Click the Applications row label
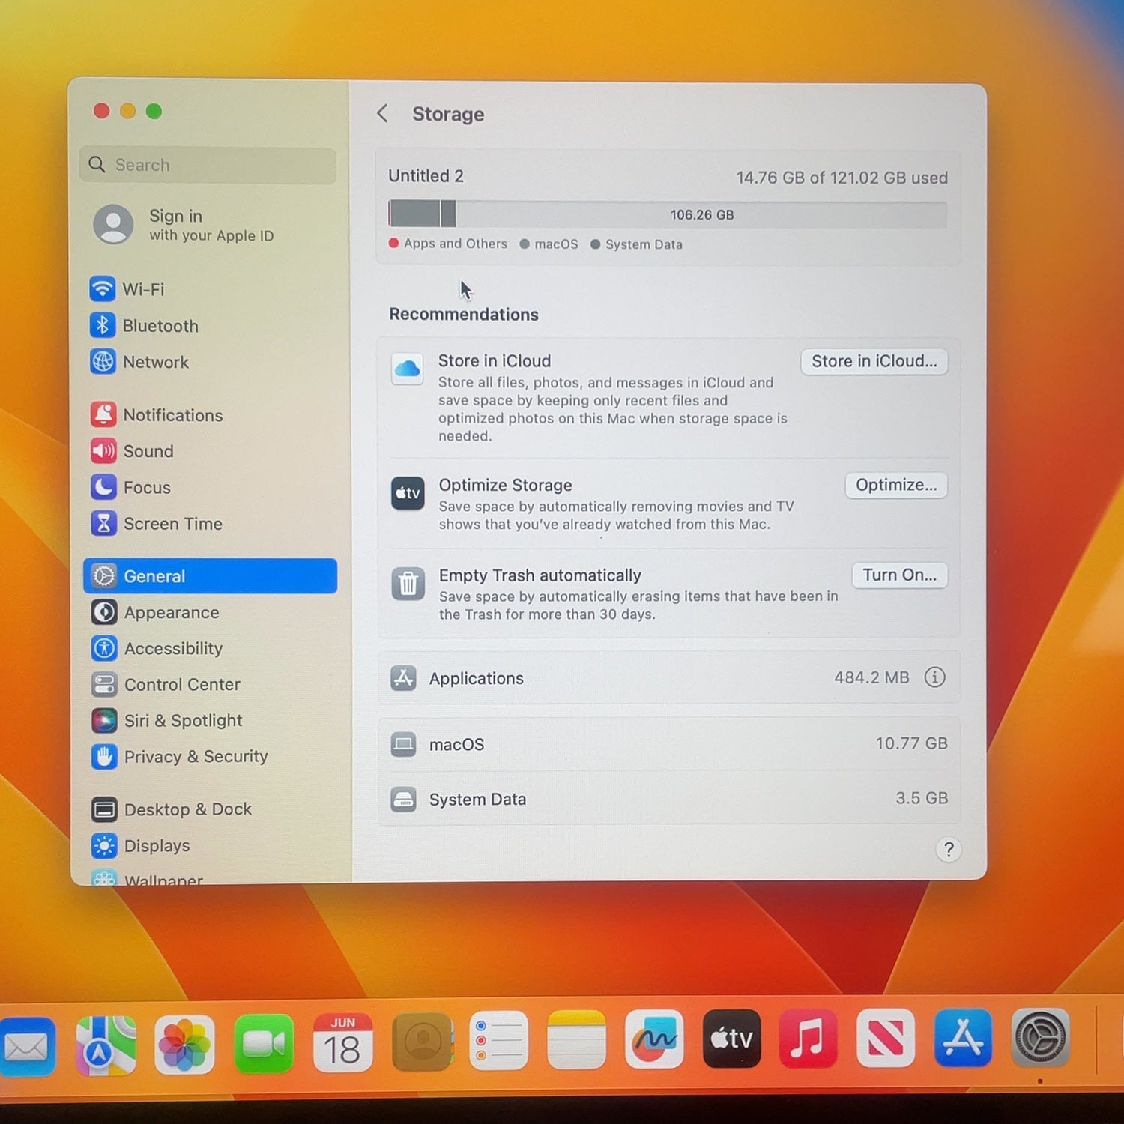Screen dimensions: 1124x1124 tap(476, 678)
